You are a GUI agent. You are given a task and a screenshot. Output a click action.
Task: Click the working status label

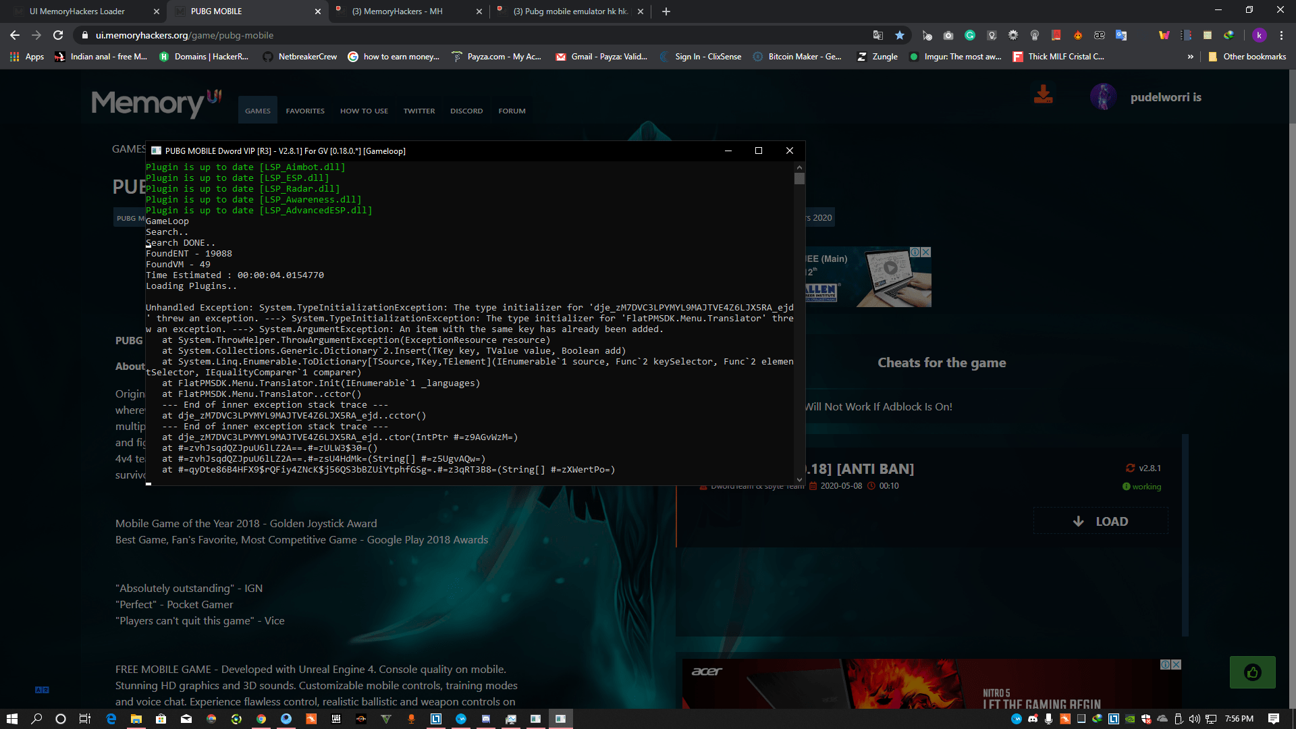[x=1141, y=487]
